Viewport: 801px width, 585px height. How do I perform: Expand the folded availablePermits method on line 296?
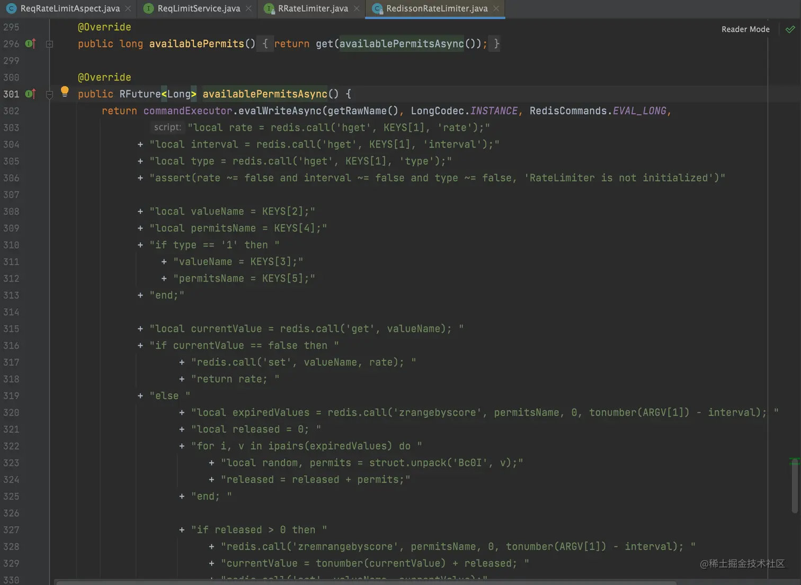pos(49,44)
